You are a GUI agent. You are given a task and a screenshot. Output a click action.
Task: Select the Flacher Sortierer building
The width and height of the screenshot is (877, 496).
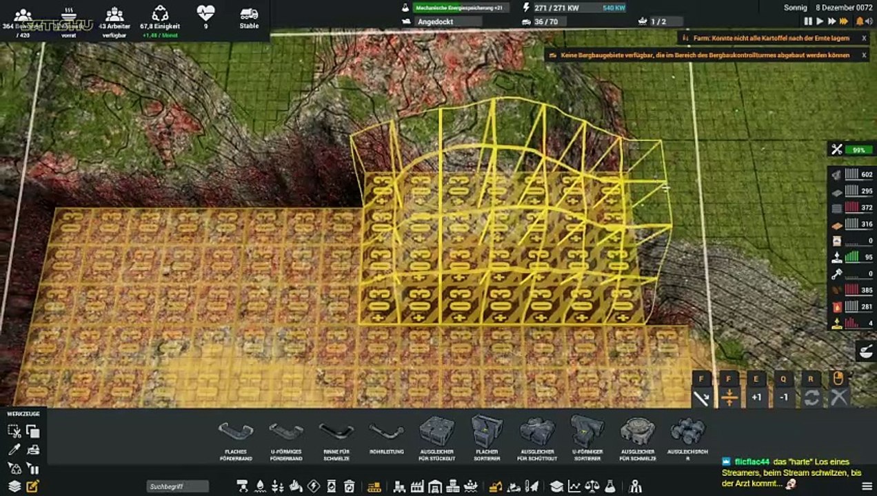487,438
